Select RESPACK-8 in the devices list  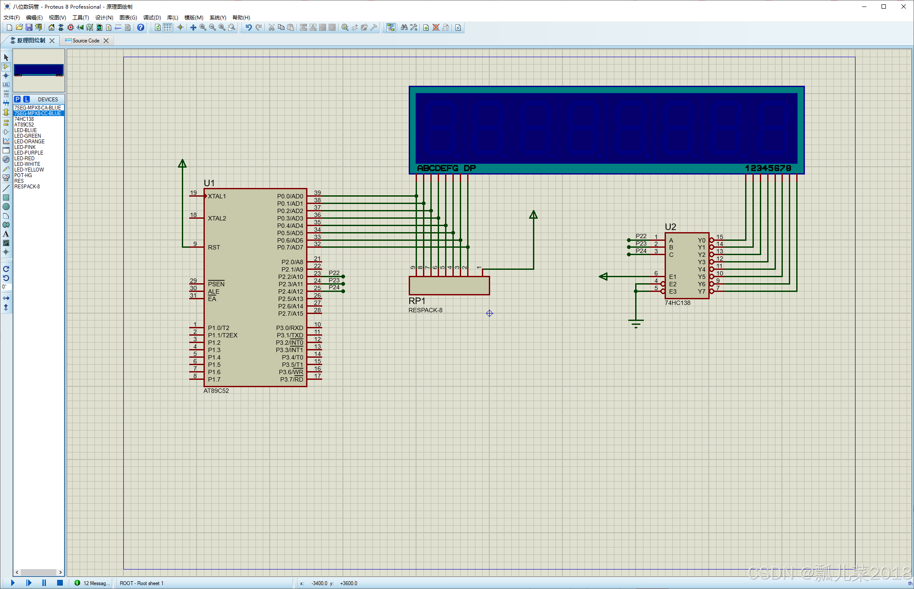[27, 187]
